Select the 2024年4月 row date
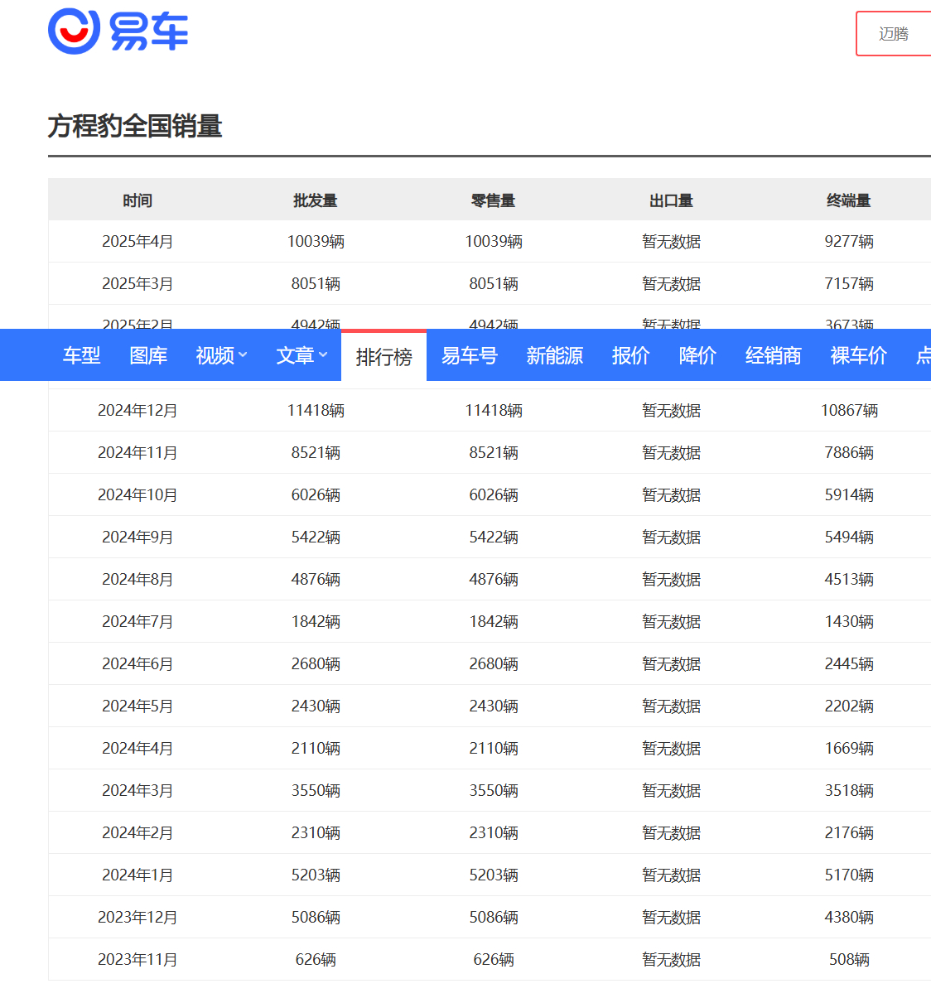 [x=137, y=748]
